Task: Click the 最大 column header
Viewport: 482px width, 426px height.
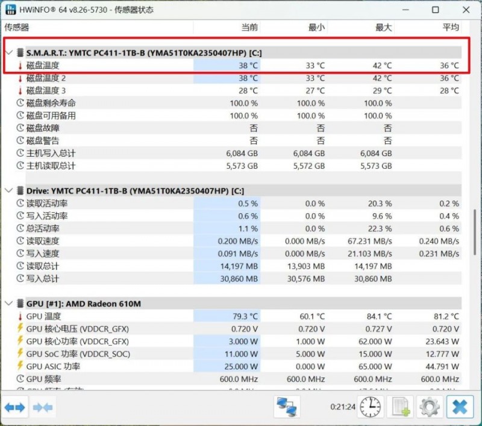Action: (383, 27)
